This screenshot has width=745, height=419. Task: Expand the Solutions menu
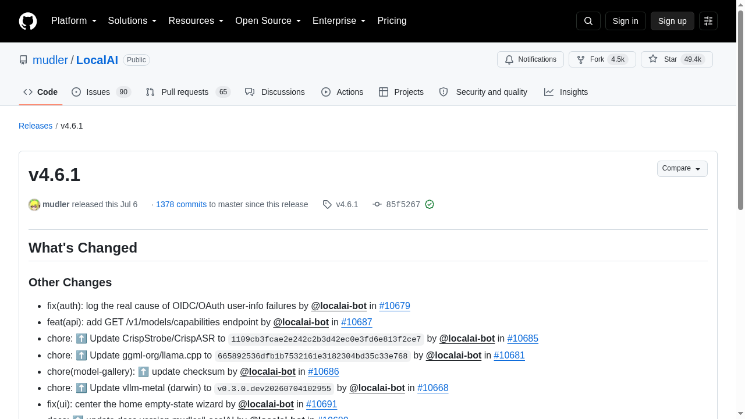point(133,21)
